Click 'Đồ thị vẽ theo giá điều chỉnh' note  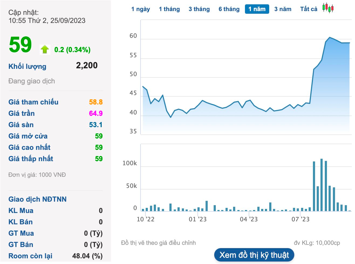[x=159, y=243]
